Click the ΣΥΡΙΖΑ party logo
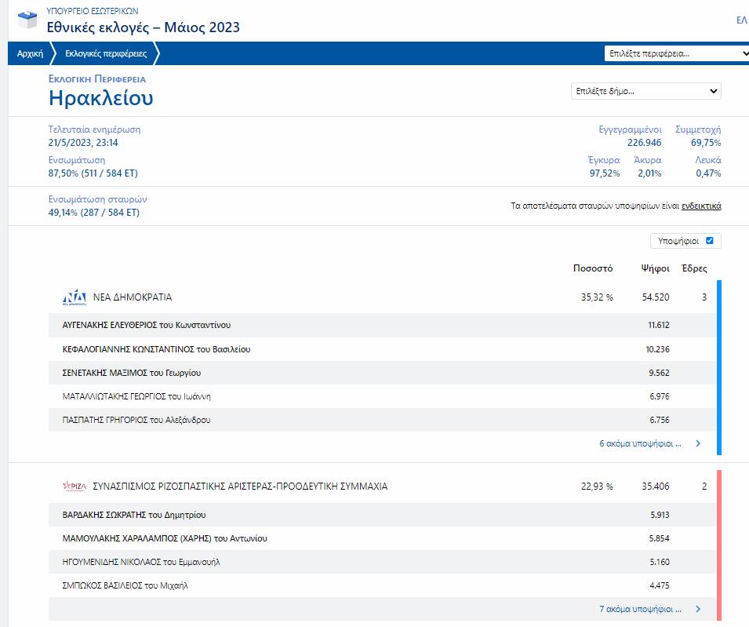749x627 pixels. point(75,487)
